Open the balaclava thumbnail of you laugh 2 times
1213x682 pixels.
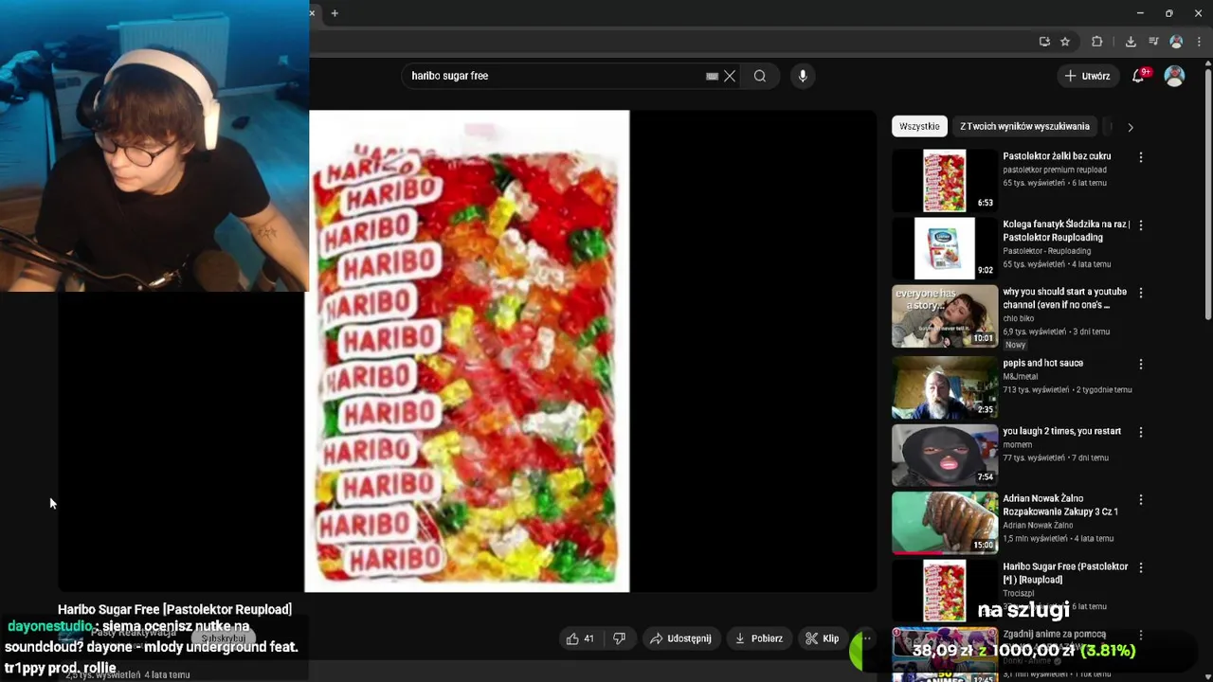(945, 455)
